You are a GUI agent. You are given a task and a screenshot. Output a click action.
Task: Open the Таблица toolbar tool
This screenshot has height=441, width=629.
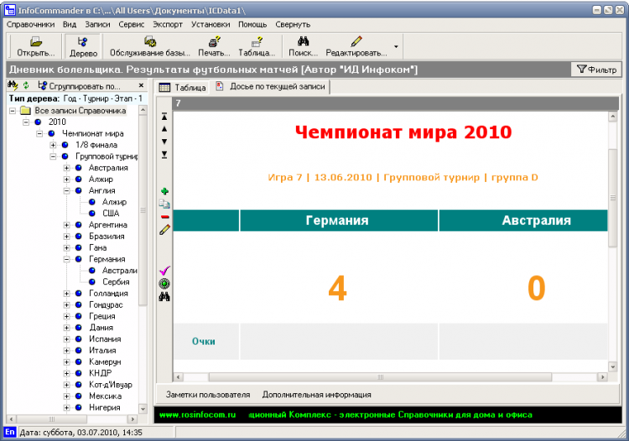pos(257,46)
